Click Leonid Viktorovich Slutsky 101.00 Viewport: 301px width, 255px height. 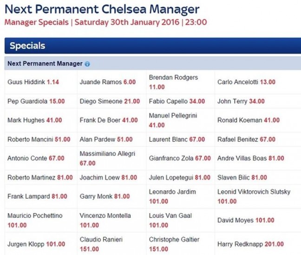coord(227,201)
